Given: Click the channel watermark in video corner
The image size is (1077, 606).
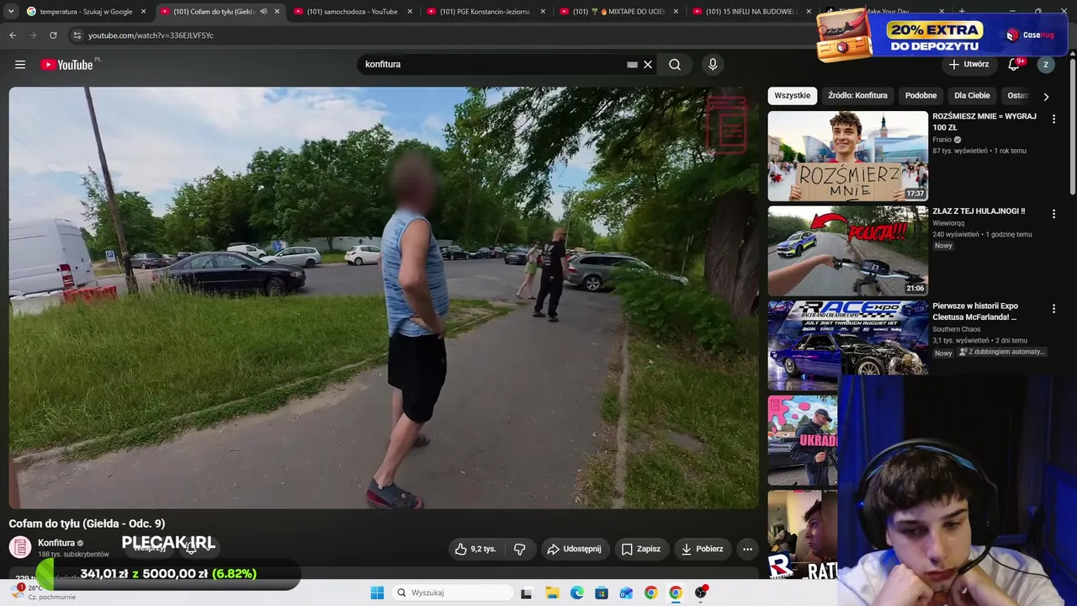Looking at the screenshot, I should coord(727,125).
